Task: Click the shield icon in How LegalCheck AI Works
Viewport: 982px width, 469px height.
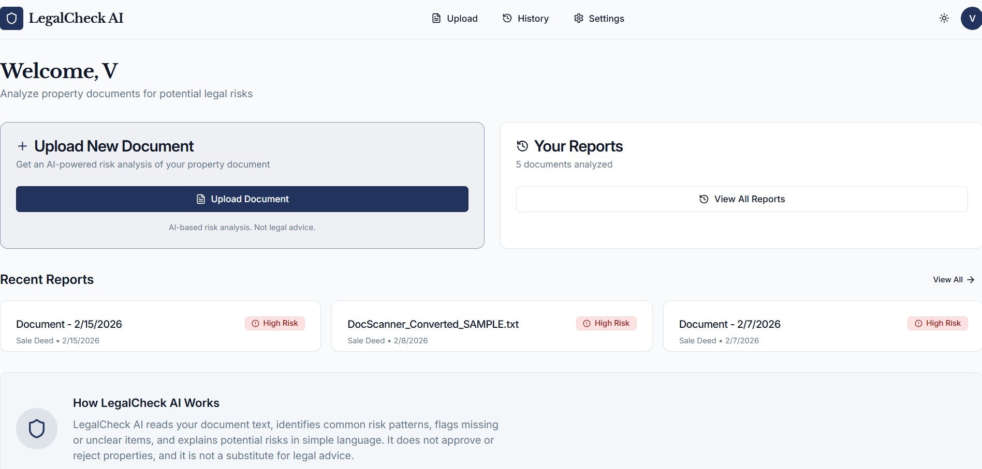Action: click(36, 429)
